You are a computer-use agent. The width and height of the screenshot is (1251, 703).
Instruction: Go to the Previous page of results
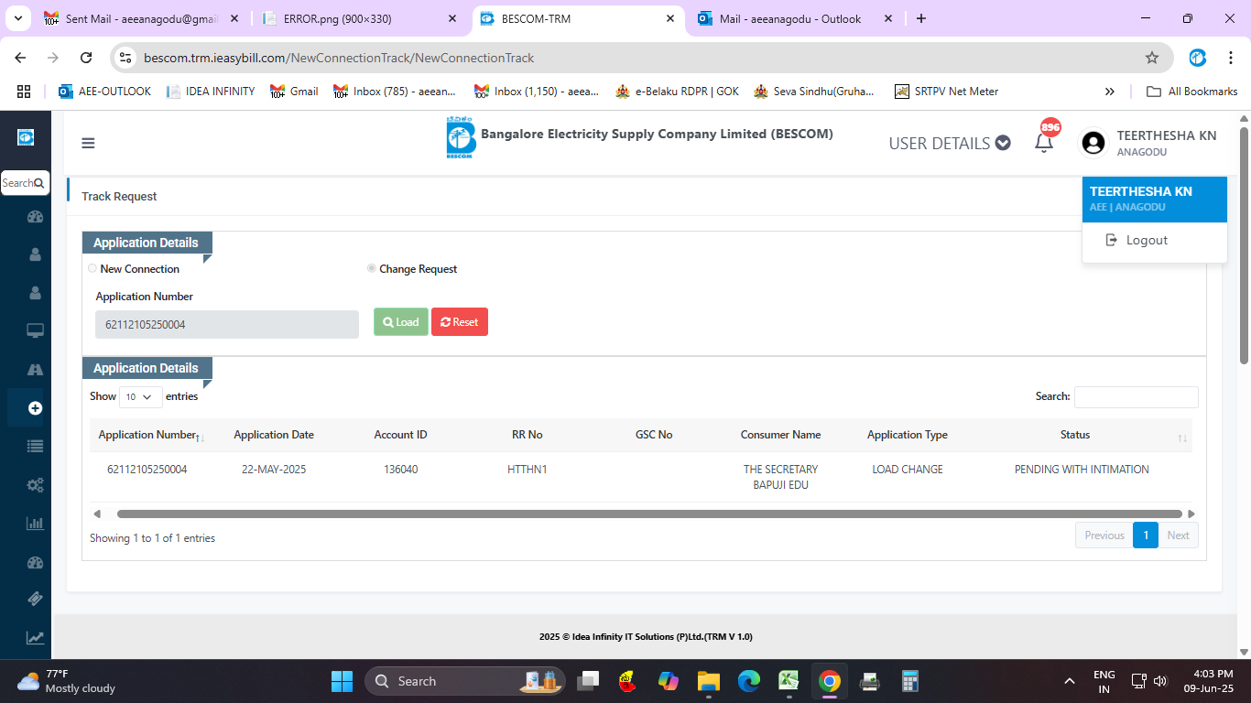click(x=1104, y=535)
